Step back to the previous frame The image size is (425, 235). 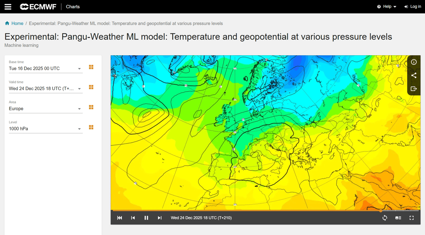133,218
